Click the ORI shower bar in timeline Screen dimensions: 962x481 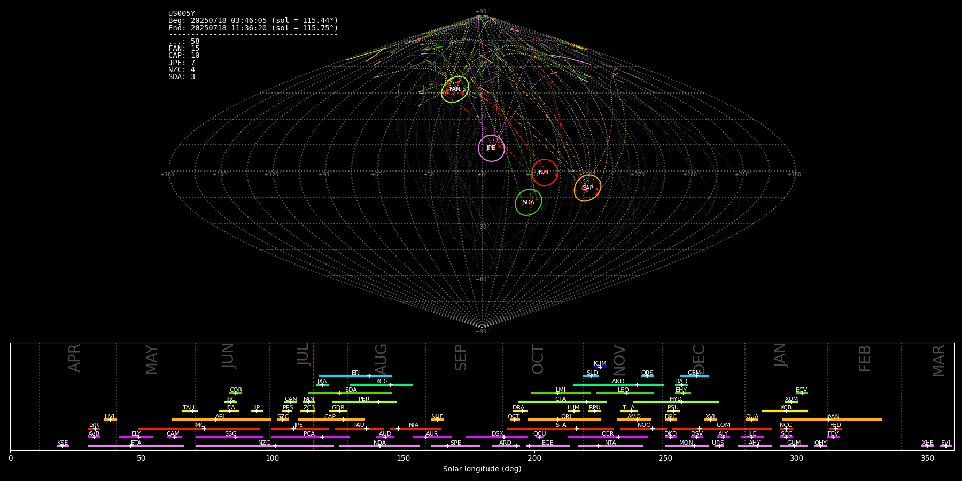coord(564,420)
